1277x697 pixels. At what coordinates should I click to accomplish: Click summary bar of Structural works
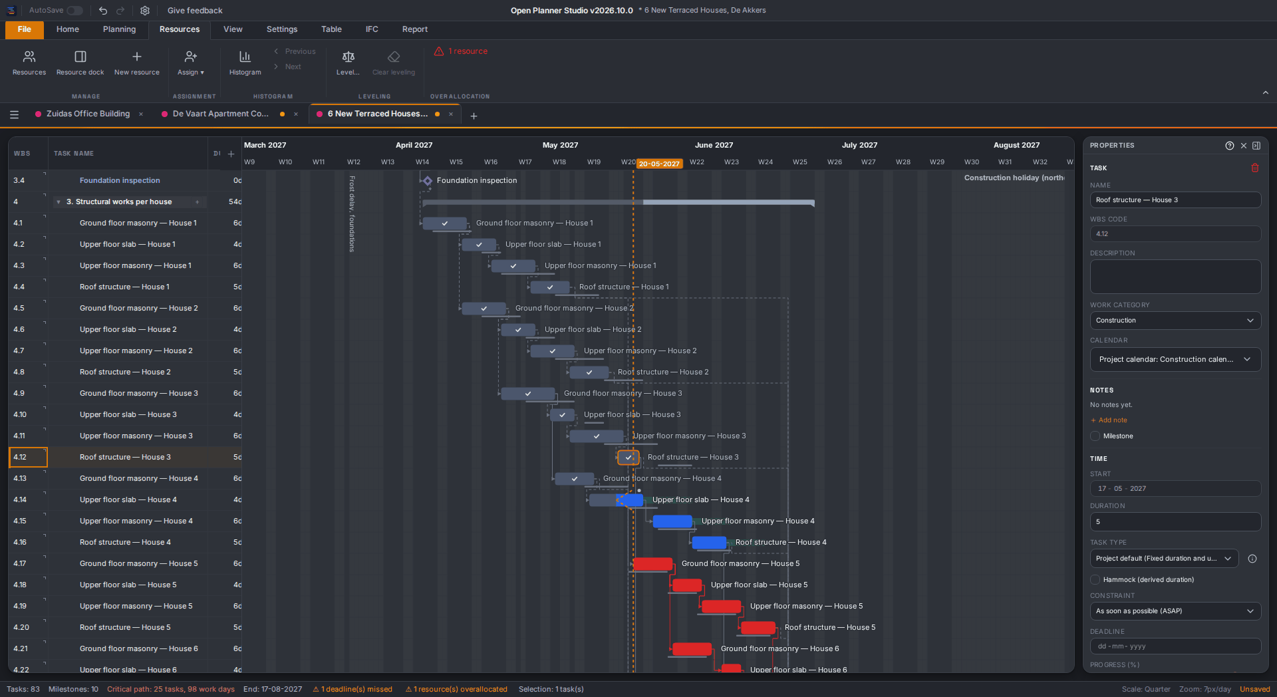point(619,203)
